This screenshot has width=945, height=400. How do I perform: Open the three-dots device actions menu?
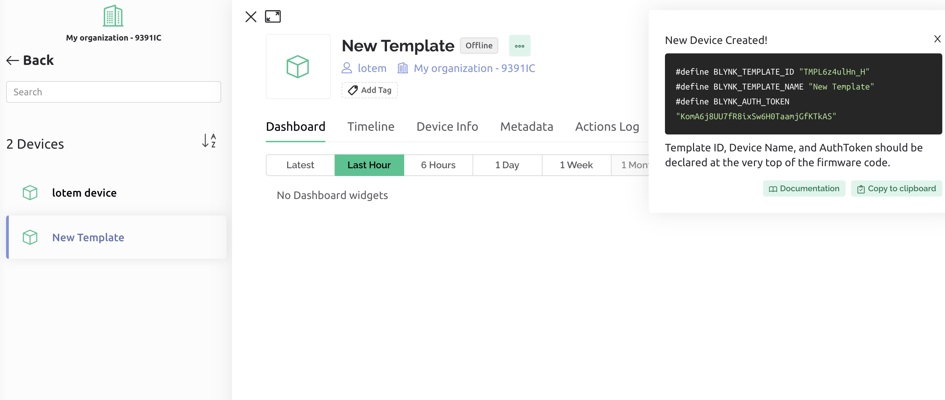[x=520, y=46]
